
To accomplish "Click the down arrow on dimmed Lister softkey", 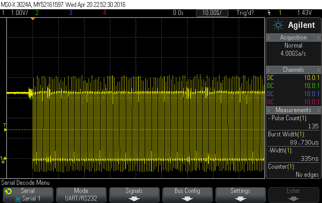I will pos(293,199).
